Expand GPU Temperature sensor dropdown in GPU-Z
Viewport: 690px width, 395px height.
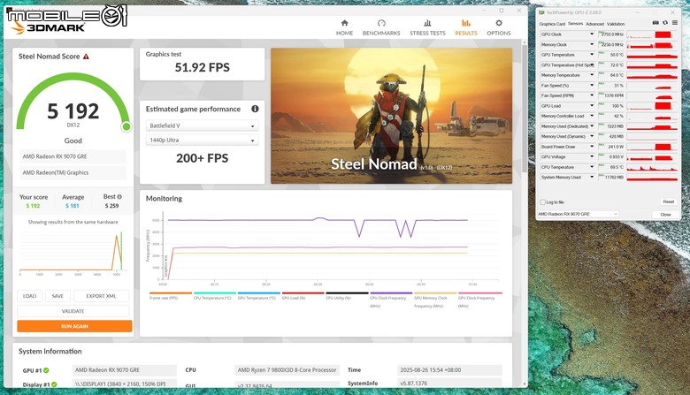pyautogui.click(x=592, y=55)
